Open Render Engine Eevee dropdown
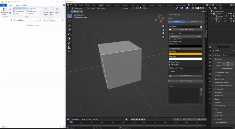235x129 pixels. point(228,55)
